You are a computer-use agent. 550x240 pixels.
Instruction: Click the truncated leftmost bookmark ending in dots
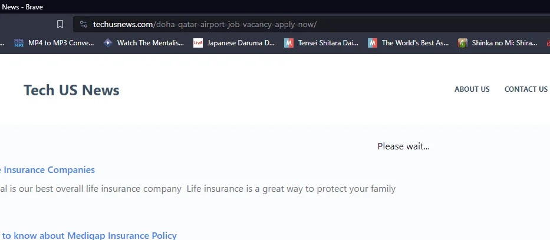click(2, 44)
